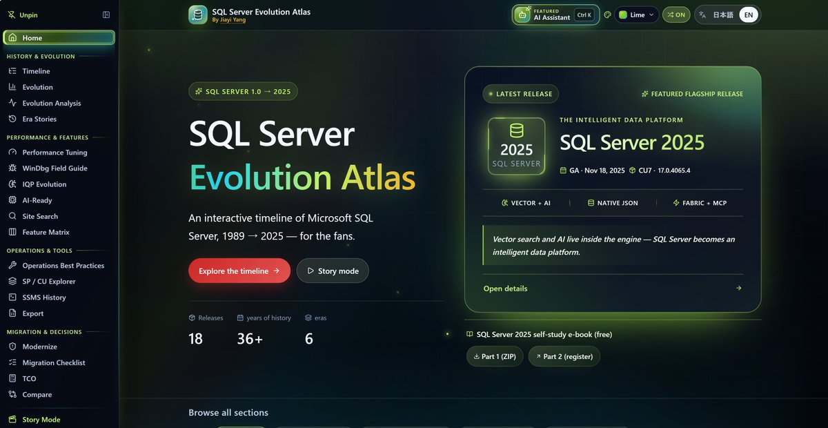
Task: Click the SSMS History monitor icon
Action: pyautogui.click(x=12, y=298)
